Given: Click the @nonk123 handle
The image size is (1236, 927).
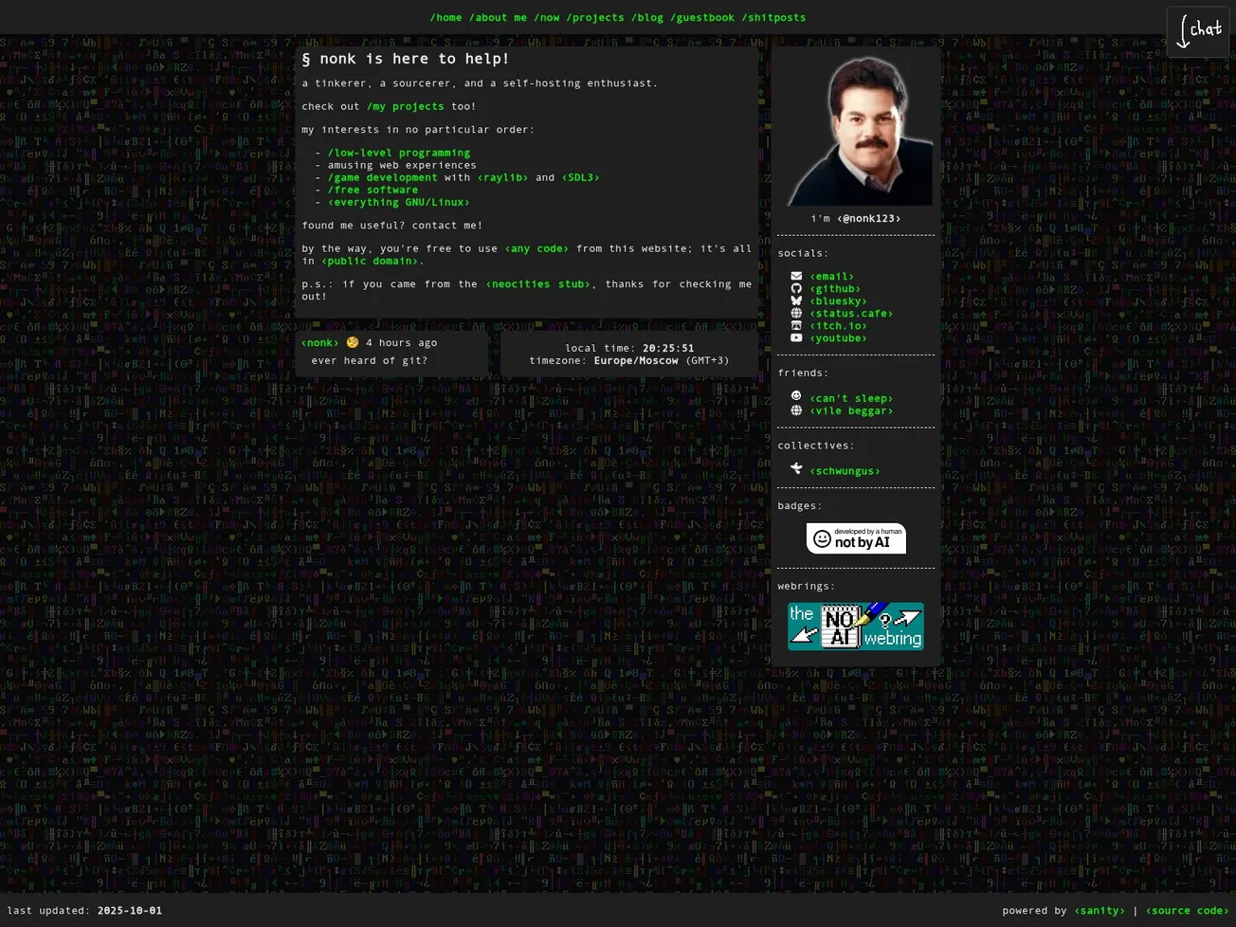Looking at the screenshot, I should (867, 218).
